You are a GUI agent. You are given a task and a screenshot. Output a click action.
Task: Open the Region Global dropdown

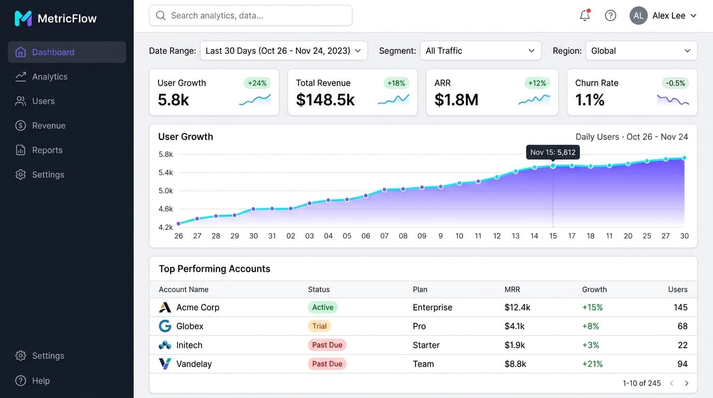(x=641, y=51)
